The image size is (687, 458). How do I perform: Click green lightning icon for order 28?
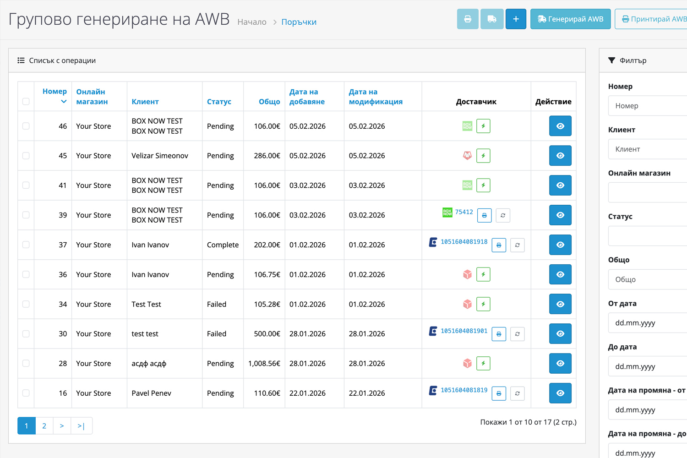483,364
